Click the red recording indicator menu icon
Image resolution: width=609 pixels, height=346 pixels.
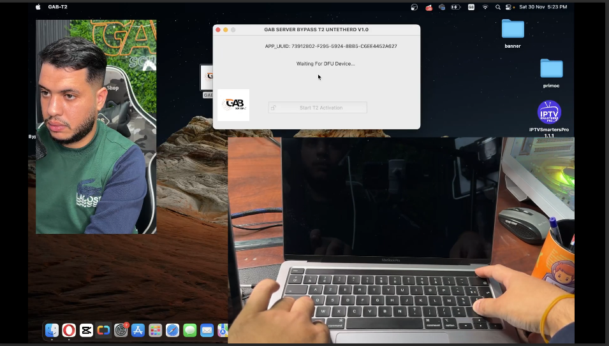(429, 7)
